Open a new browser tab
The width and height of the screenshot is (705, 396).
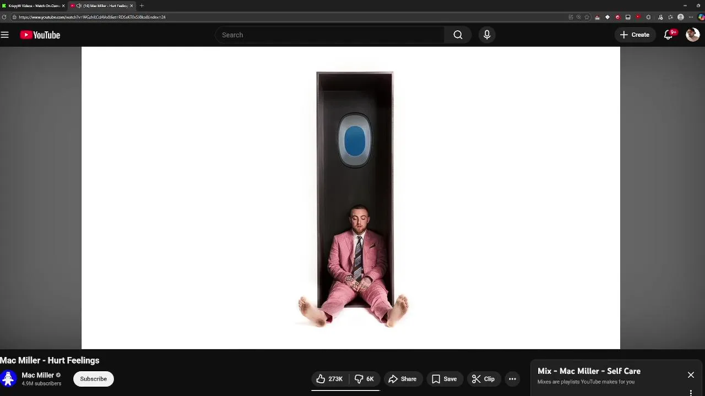142,5
